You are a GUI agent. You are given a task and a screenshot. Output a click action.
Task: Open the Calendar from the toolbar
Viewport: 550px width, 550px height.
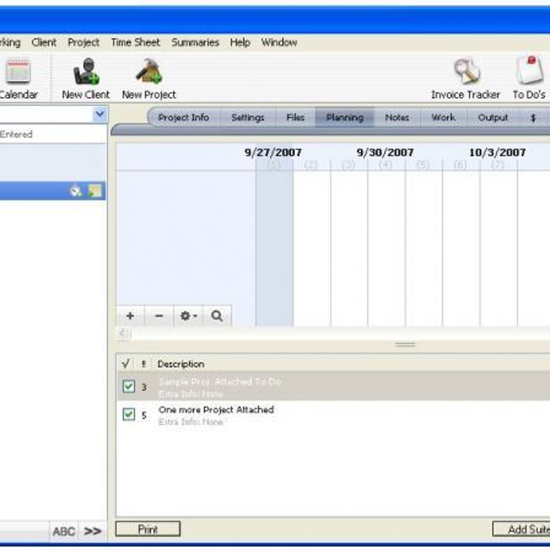click(x=18, y=72)
